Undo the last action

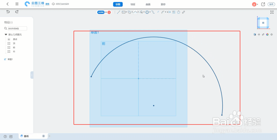click(x=8, y=12)
